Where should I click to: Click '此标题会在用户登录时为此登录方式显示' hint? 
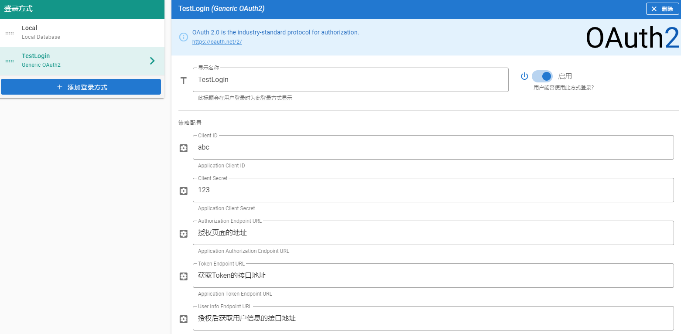click(245, 98)
